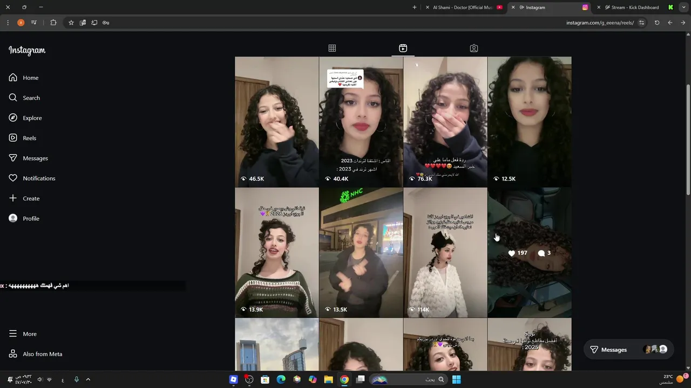Open the floating Messages button
691x388 pixels.
click(628, 349)
